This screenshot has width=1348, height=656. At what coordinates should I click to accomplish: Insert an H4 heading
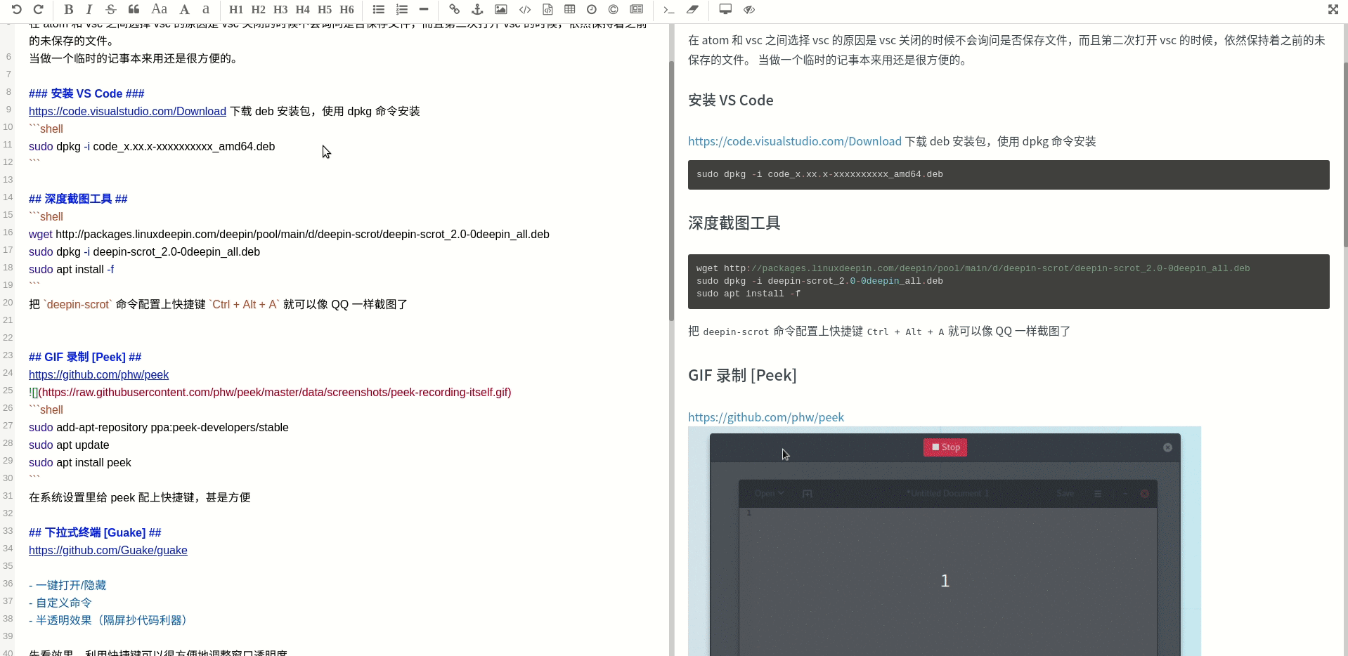pos(303,10)
